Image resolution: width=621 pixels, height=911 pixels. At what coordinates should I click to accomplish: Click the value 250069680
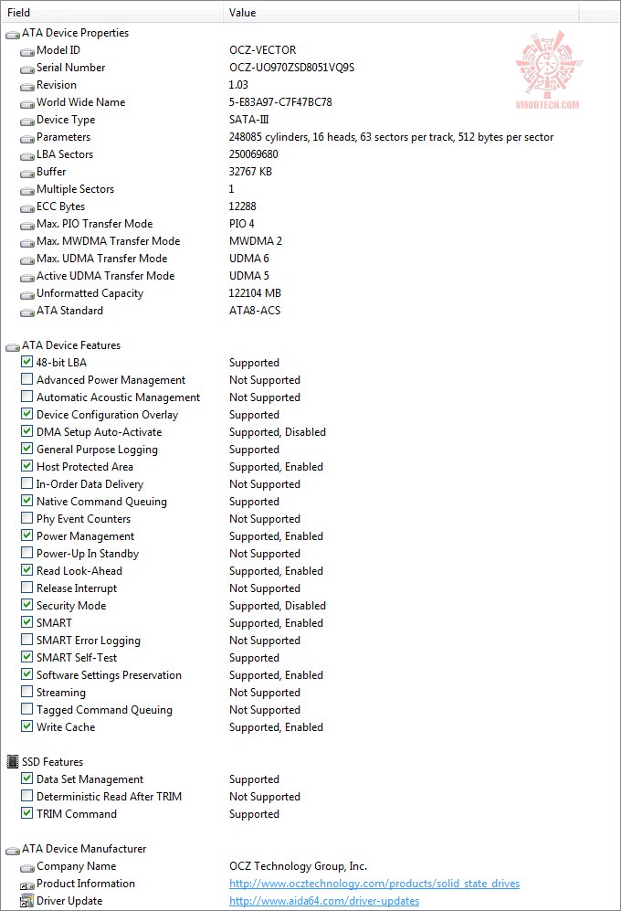253,154
